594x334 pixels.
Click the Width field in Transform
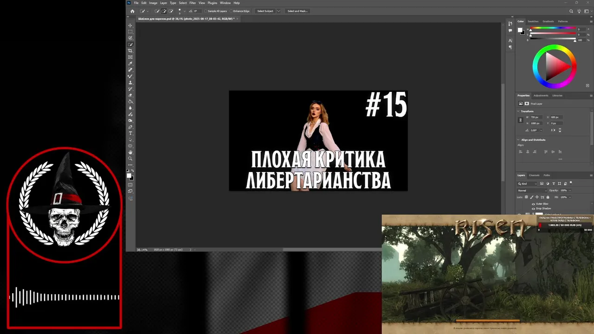(536, 117)
